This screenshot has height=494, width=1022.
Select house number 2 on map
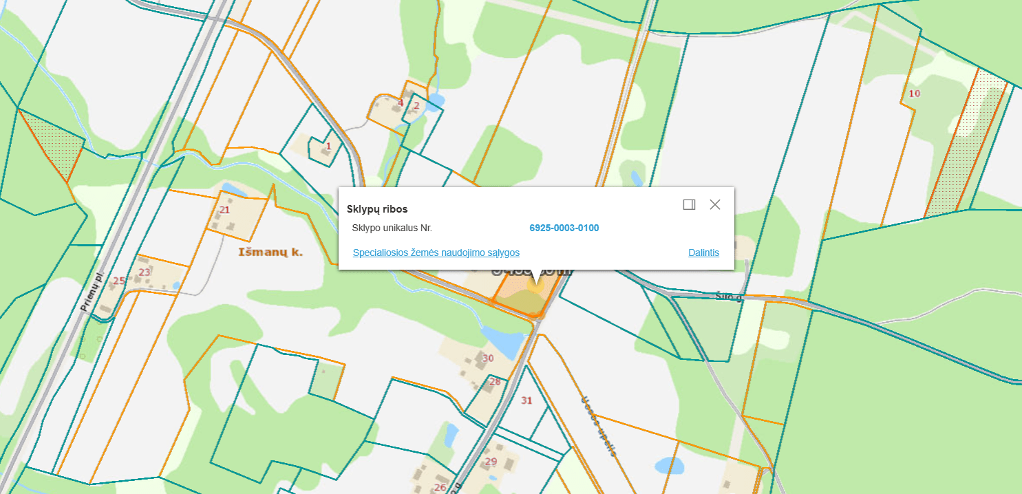click(x=416, y=106)
